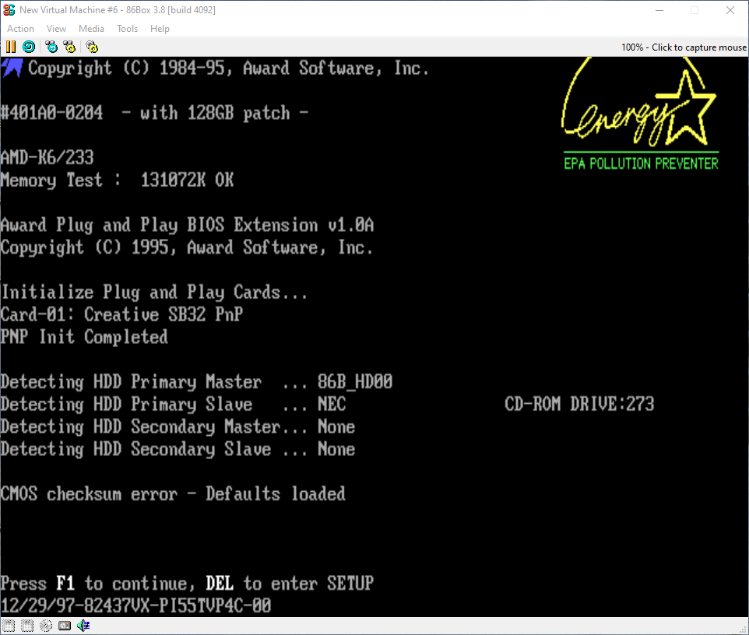
Task: Click the sound speaker status icon
Action: click(x=83, y=626)
